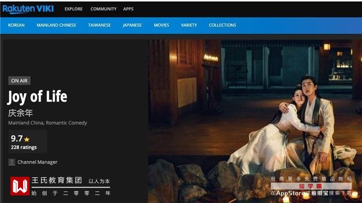
Task: Open the Apps menu
Action: (128, 9)
